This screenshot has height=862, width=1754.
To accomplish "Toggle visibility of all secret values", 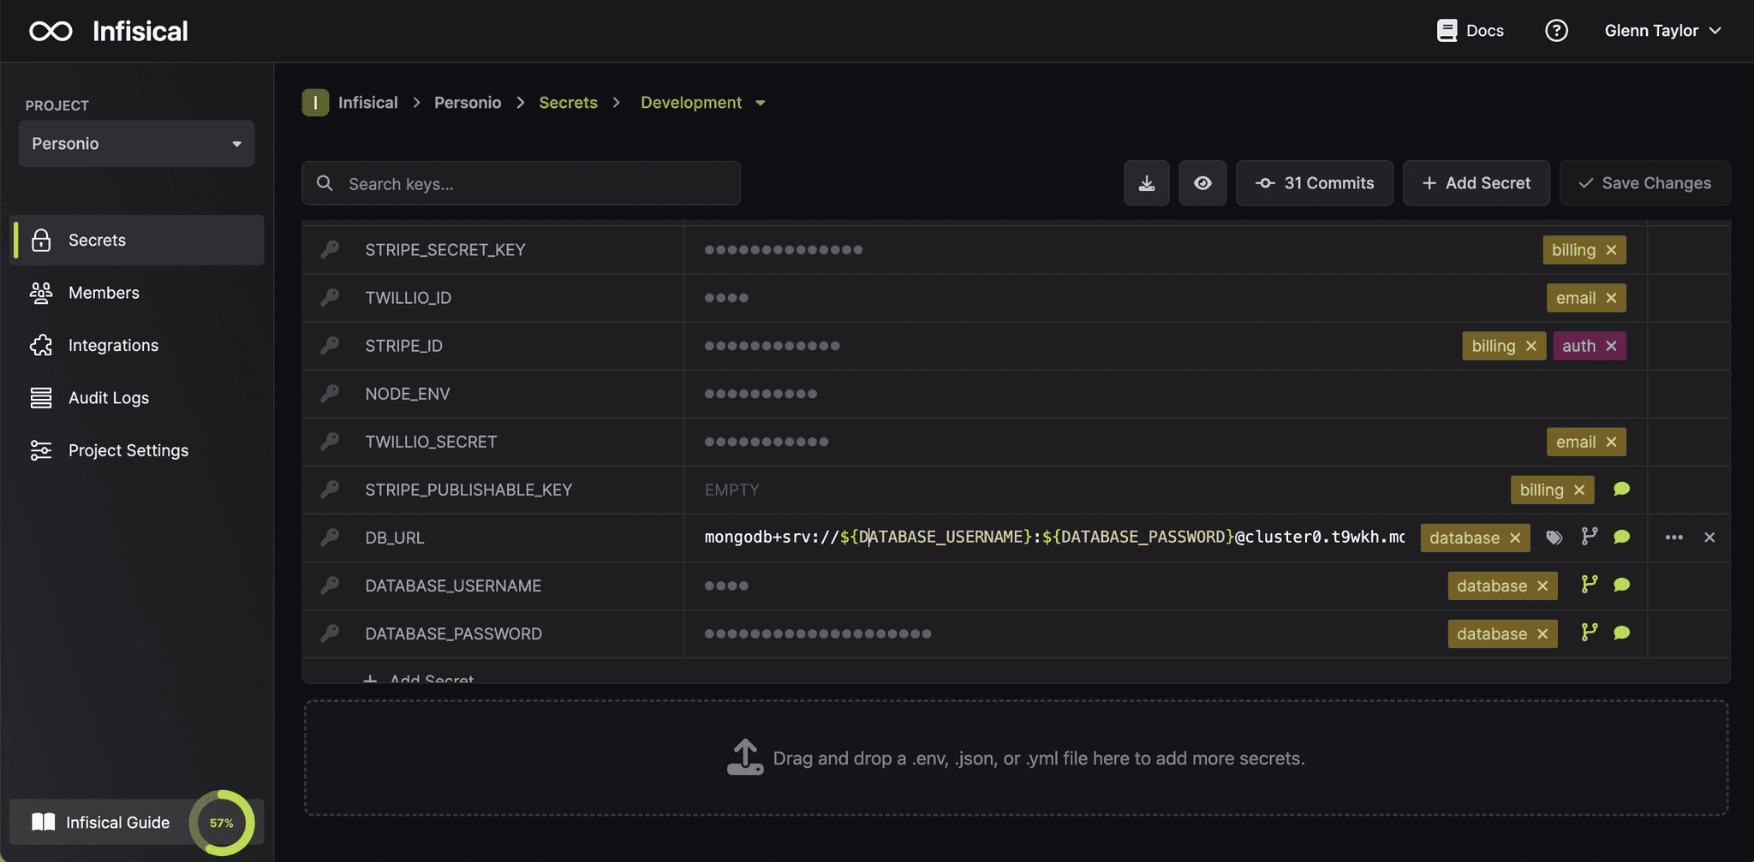I will [1203, 183].
